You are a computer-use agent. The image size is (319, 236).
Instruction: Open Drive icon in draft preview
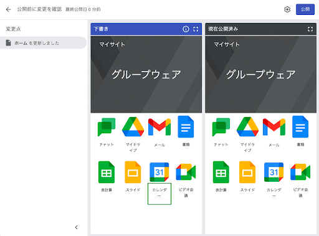tap(133, 127)
